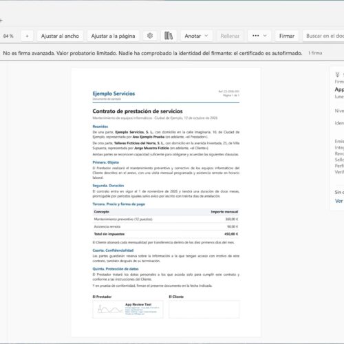Expand the three-dots more options dropdown
Image resolution: width=344 pixels, height=344 pixels.
[259, 36]
